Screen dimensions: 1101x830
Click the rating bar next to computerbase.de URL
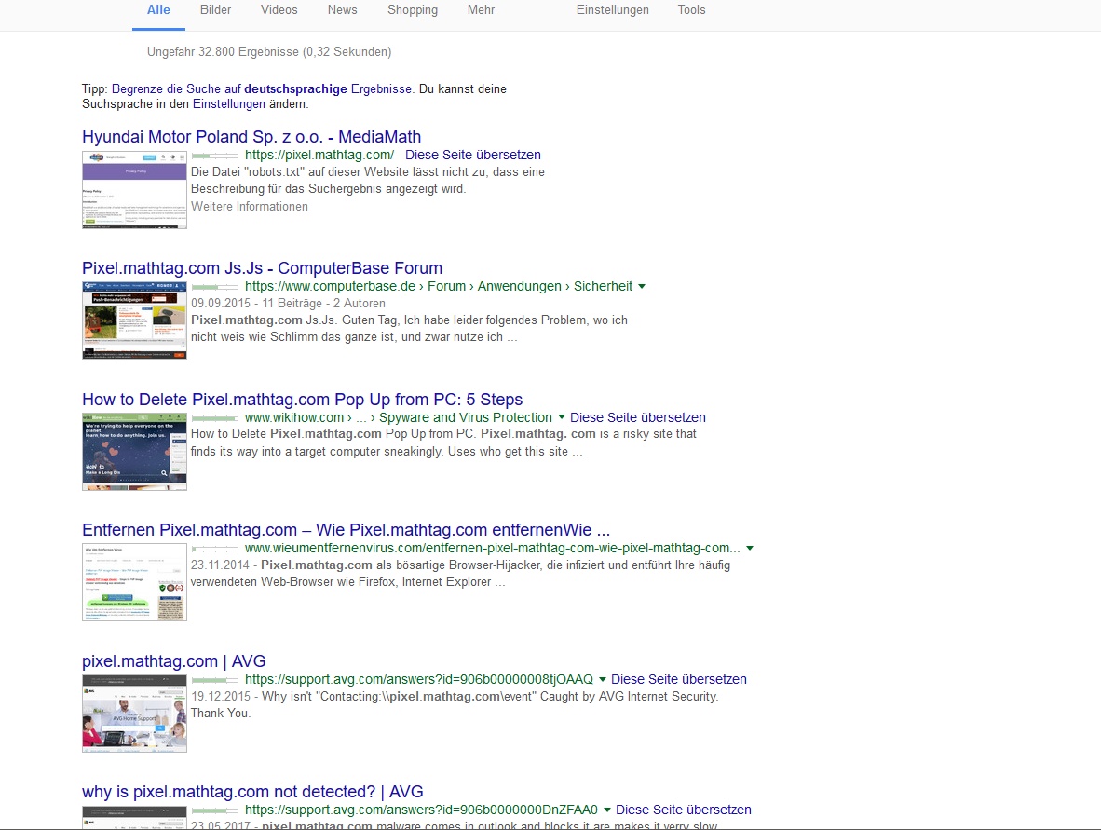pyautogui.click(x=215, y=287)
